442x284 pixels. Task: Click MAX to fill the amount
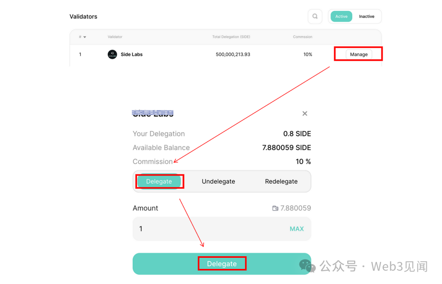click(x=297, y=229)
